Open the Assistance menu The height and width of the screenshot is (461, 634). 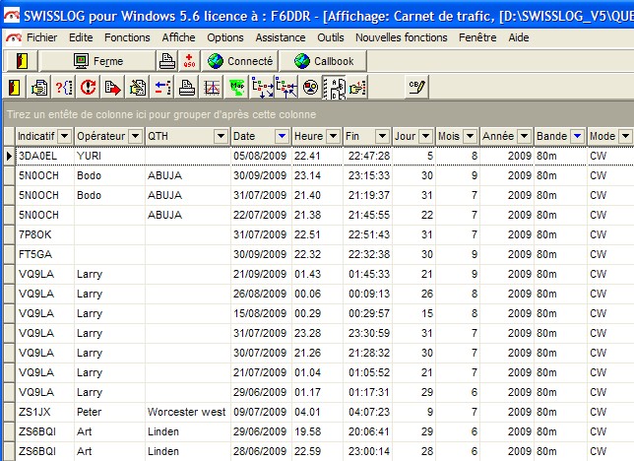click(x=281, y=37)
